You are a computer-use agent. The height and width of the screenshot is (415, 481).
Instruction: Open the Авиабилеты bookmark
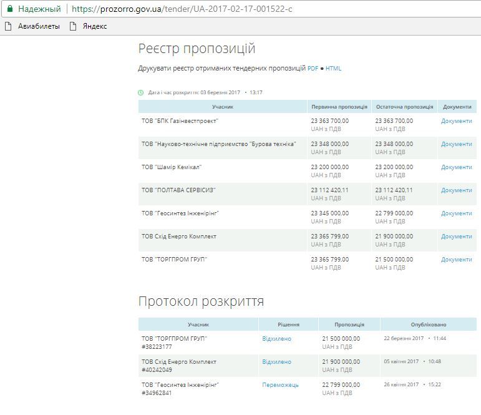pos(39,26)
